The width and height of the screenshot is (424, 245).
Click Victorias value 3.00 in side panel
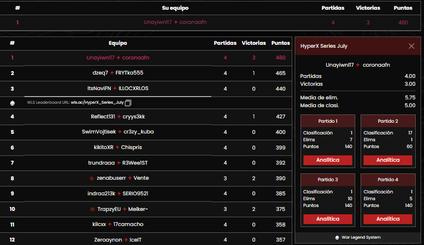coord(410,84)
